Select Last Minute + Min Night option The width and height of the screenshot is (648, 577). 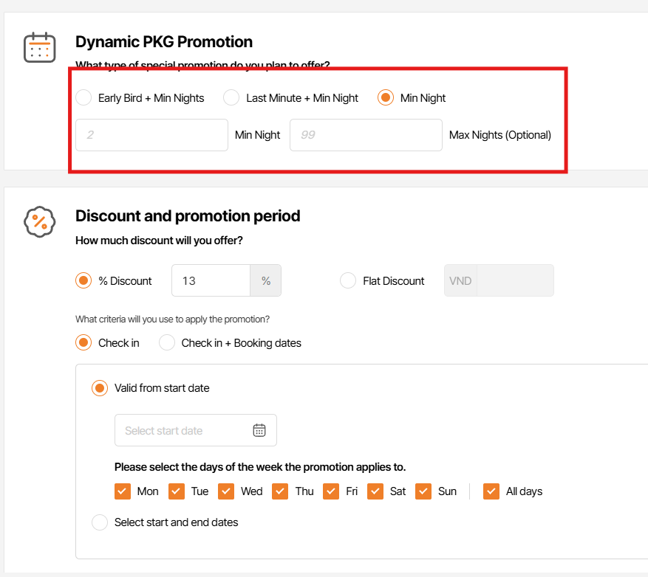[x=232, y=97]
